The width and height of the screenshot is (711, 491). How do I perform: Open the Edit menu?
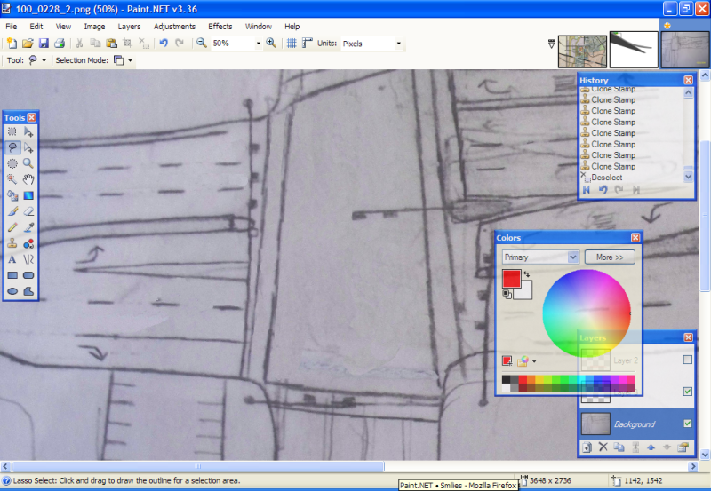pos(36,27)
